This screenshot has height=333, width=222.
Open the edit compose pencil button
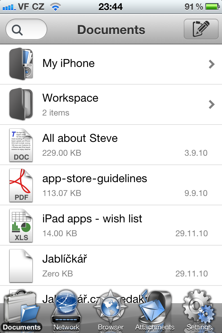pos(201,29)
